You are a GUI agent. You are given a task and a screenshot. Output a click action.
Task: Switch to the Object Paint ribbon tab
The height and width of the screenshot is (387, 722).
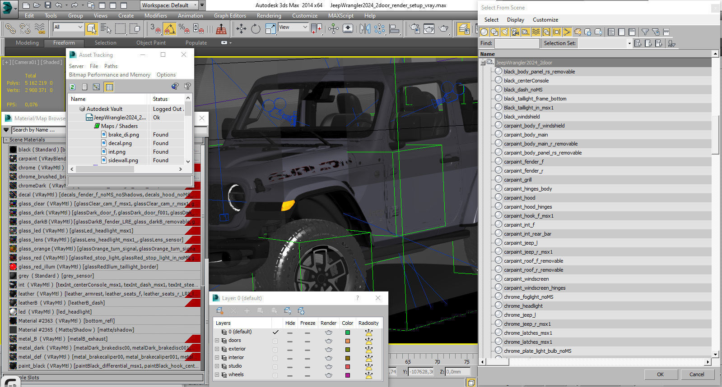[x=151, y=43]
